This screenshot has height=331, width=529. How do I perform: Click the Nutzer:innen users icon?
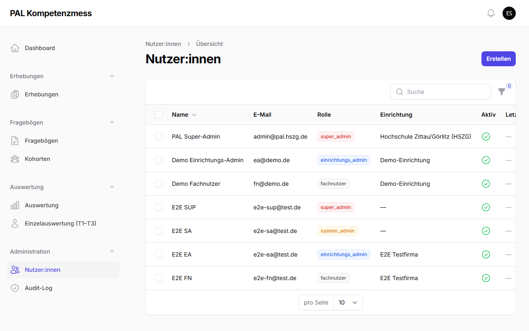coord(15,270)
